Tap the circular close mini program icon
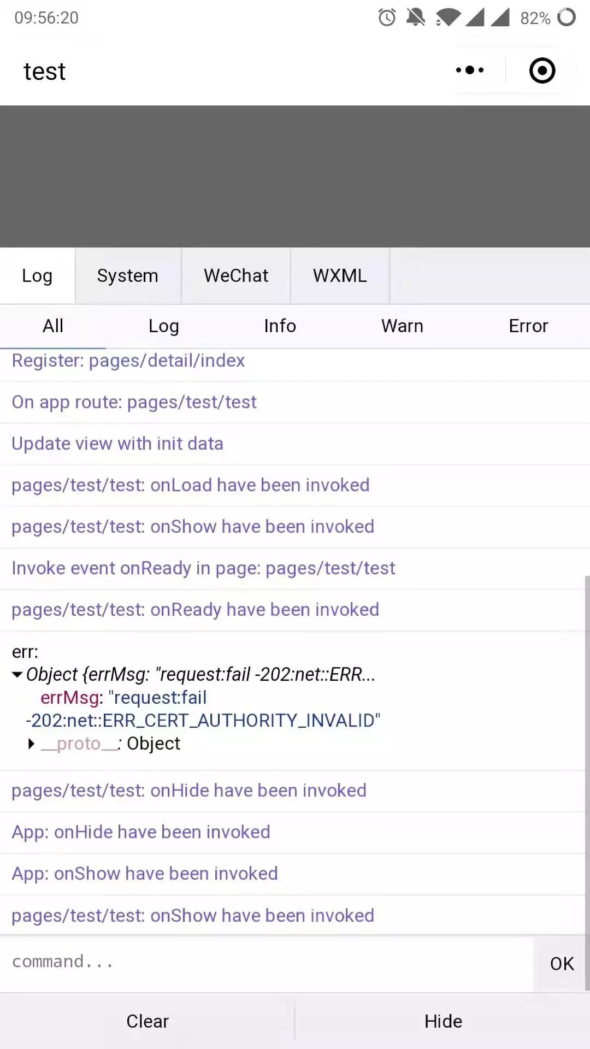 point(542,70)
